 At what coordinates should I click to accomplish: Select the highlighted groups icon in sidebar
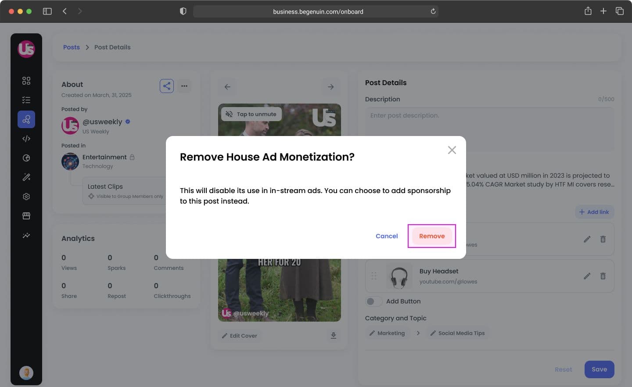click(x=26, y=119)
